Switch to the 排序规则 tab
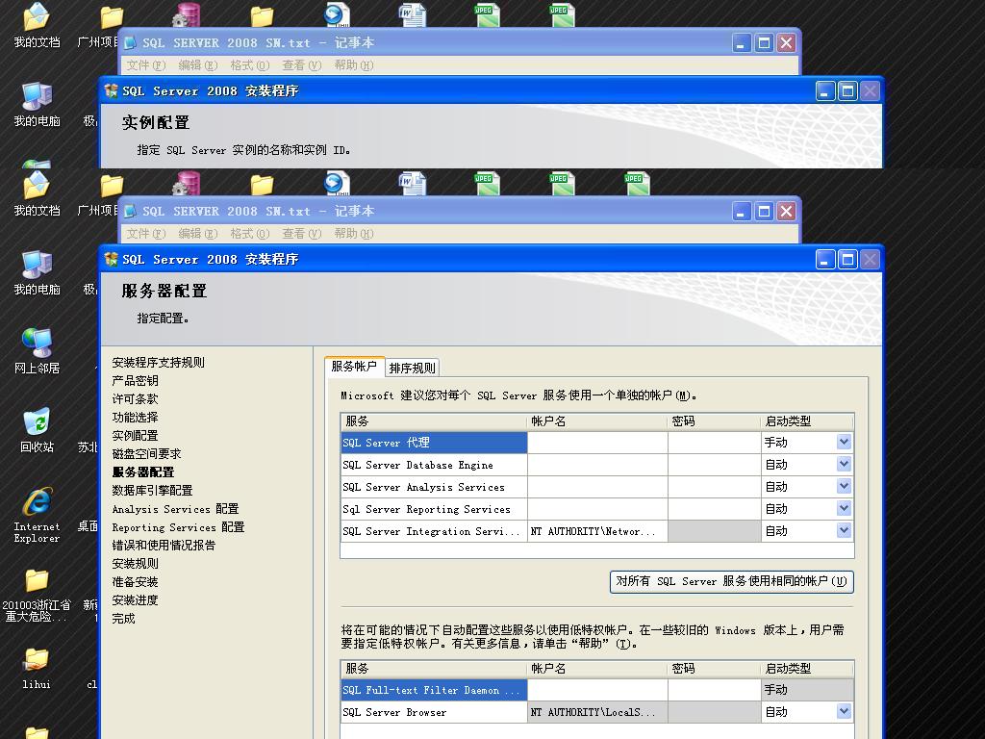The width and height of the screenshot is (985, 739). coord(412,368)
